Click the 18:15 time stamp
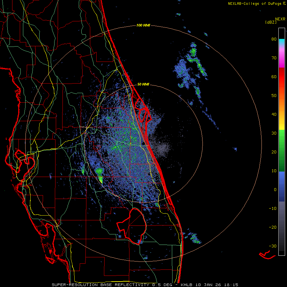The height and width of the screenshot is (287, 287). pos(231,285)
